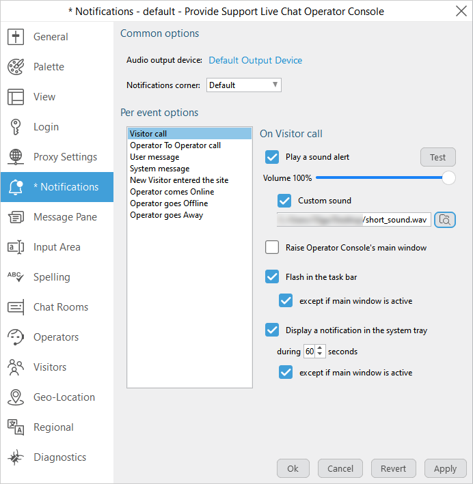Increase the notification seconds spinner
This screenshot has height=484, width=473.
[320, 348]
